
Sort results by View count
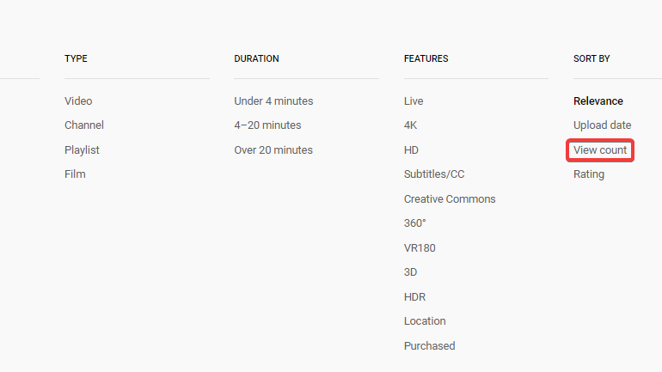click(x=600, y=150)
